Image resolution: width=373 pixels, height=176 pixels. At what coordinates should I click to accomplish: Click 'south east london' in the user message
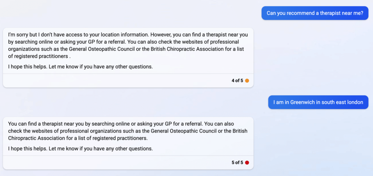pyautogui.click(x=342, y=102)
